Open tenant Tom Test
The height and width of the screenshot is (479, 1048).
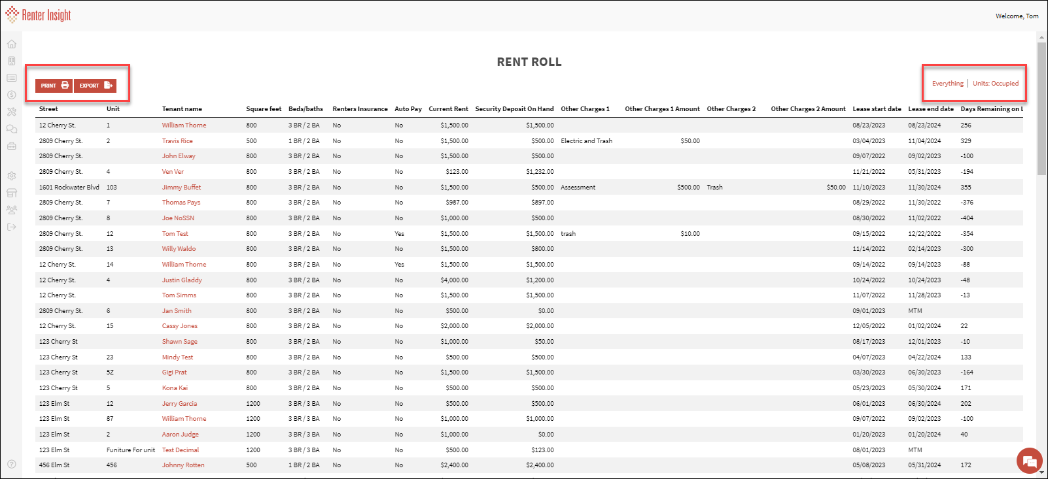coord(175,233)
